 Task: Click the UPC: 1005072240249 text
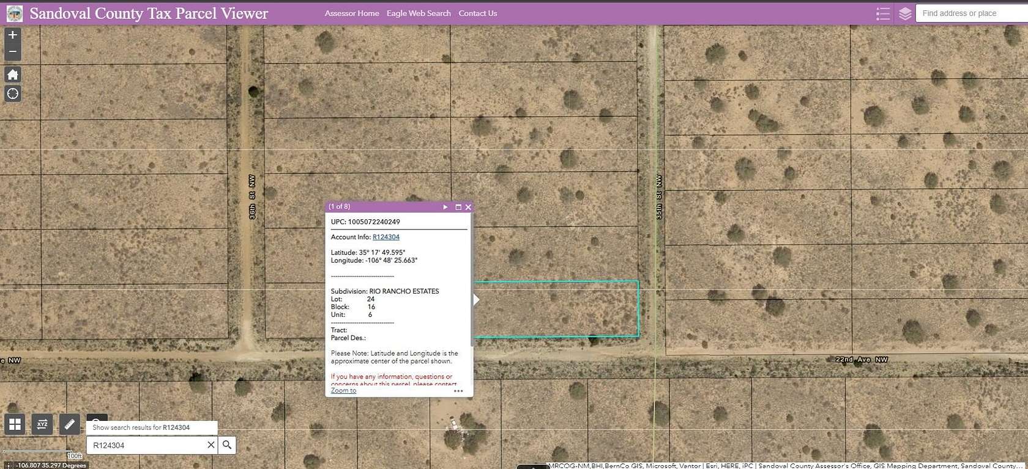tap(365, 222)
